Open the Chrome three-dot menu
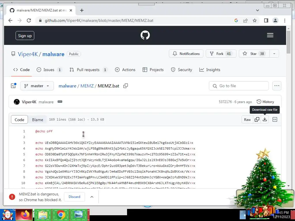The image size is (295, 221). [x=285, y=20]
